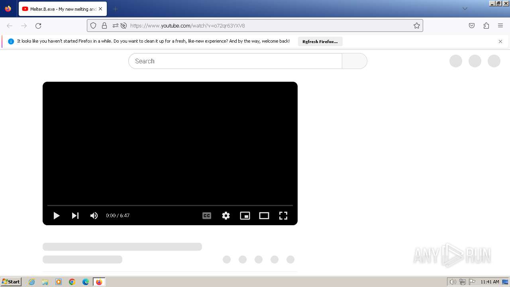Play the YouTube video
The image size is (510, 287).
click(x=57, y=216)
